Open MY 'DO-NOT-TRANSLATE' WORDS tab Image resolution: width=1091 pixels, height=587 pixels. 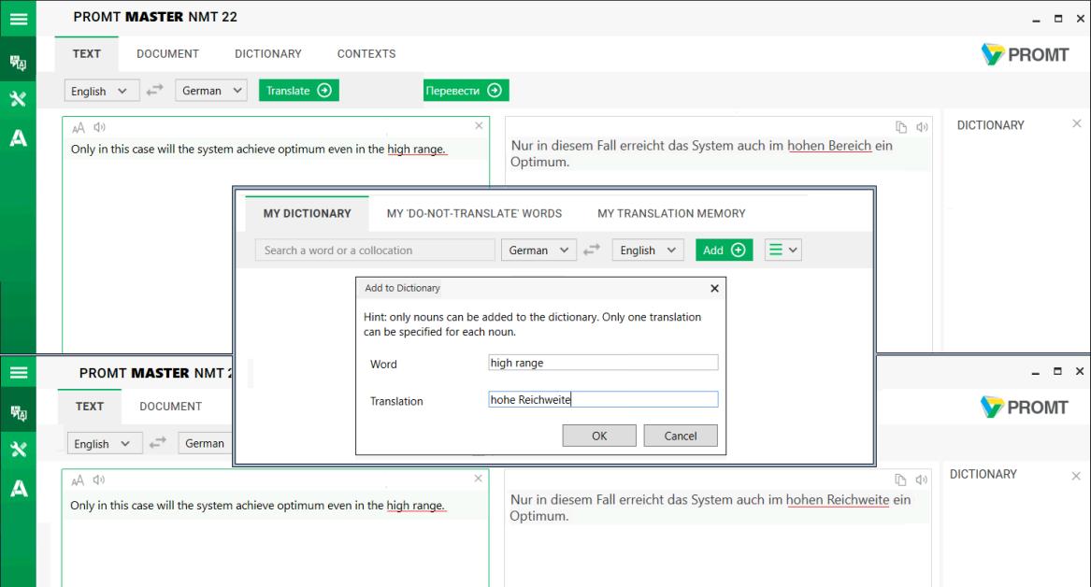coord(475,213)
